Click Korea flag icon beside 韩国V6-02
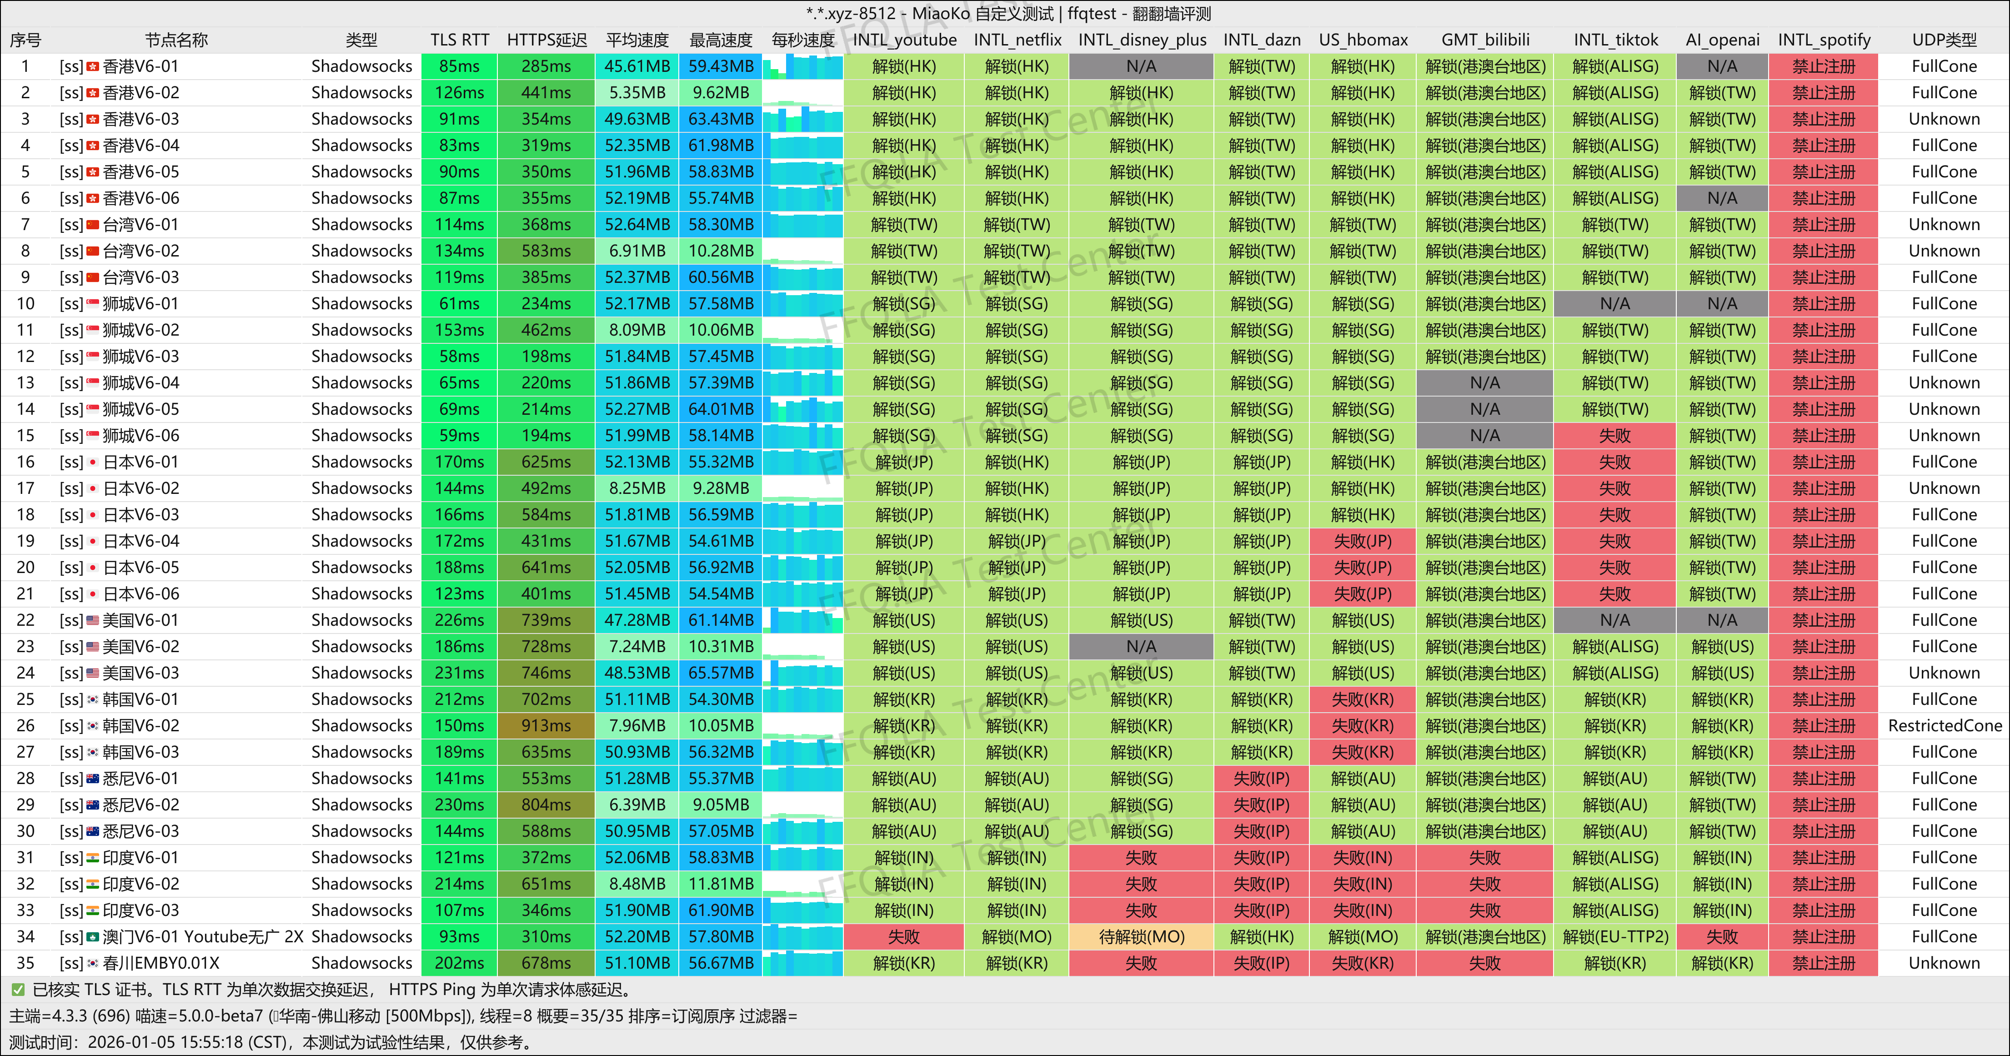The image size is (2010, 1056). point(93,727)
